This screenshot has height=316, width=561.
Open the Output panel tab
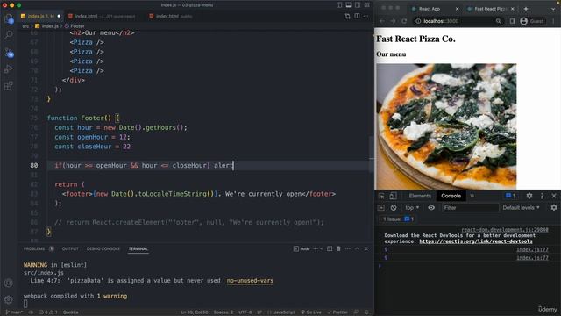click(x=70, y=248)
